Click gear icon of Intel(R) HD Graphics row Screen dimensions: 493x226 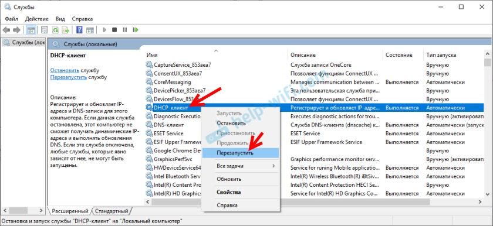[x=148, y=193]
